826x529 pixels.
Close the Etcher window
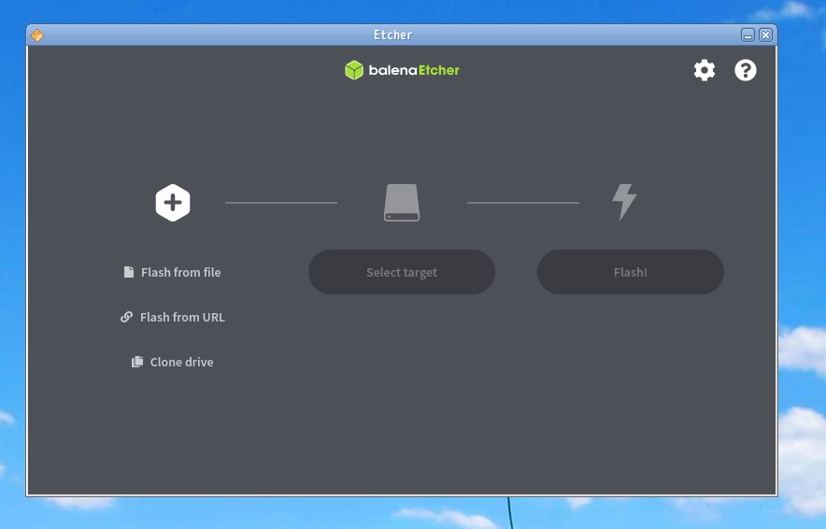[765, 36]
